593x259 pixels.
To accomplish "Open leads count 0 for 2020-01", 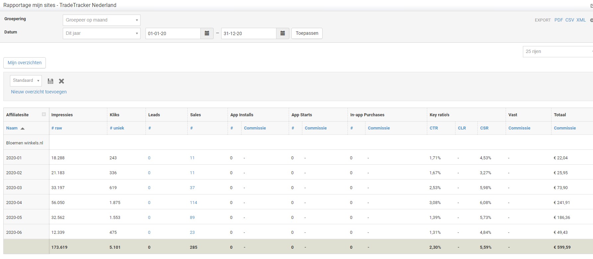I will 149,158.
